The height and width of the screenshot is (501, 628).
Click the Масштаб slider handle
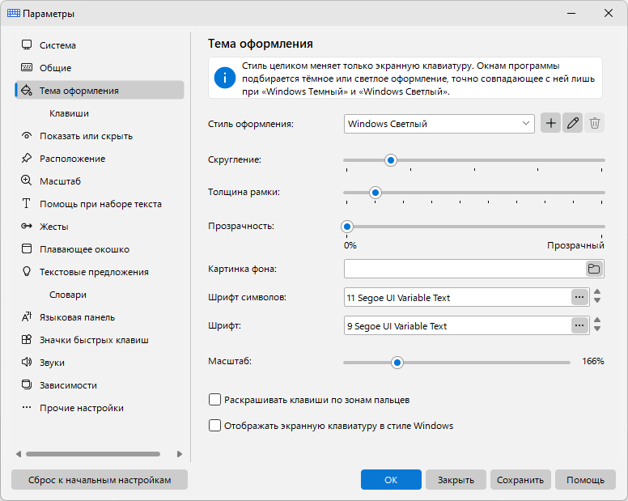[397, 363]
